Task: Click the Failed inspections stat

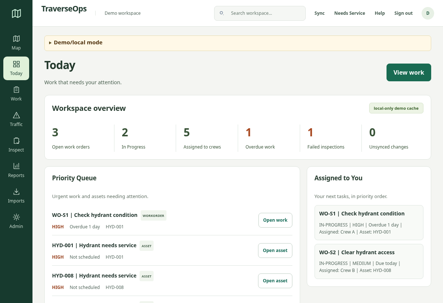Action: (x=330, y=138)
